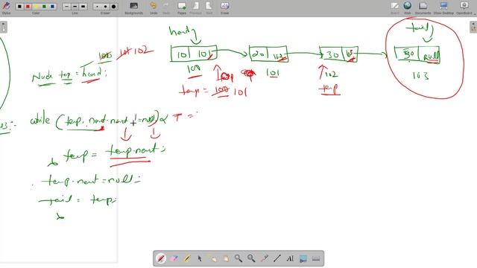Expand the left page thumbnails panel
Viewport: 477px width, 268px height.
coord(3,27)
